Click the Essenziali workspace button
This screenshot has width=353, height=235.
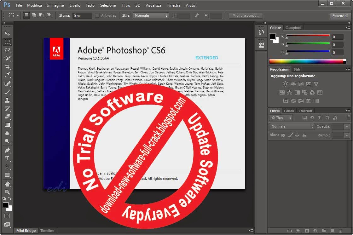tap(340, 16)
